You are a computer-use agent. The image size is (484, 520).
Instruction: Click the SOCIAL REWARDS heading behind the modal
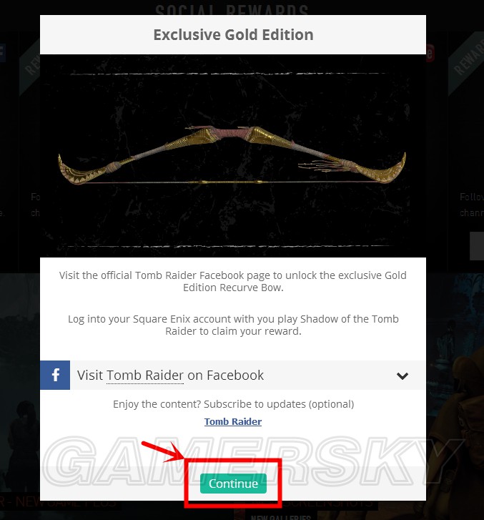click(232, 10)
